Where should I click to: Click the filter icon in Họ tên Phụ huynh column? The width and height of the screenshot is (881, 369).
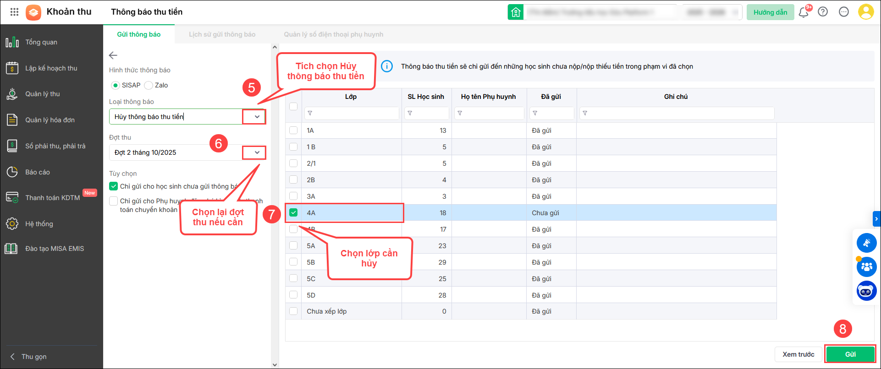460,113
